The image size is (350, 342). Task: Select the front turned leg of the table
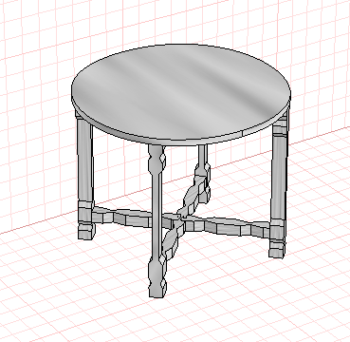(x=157, y=220)
